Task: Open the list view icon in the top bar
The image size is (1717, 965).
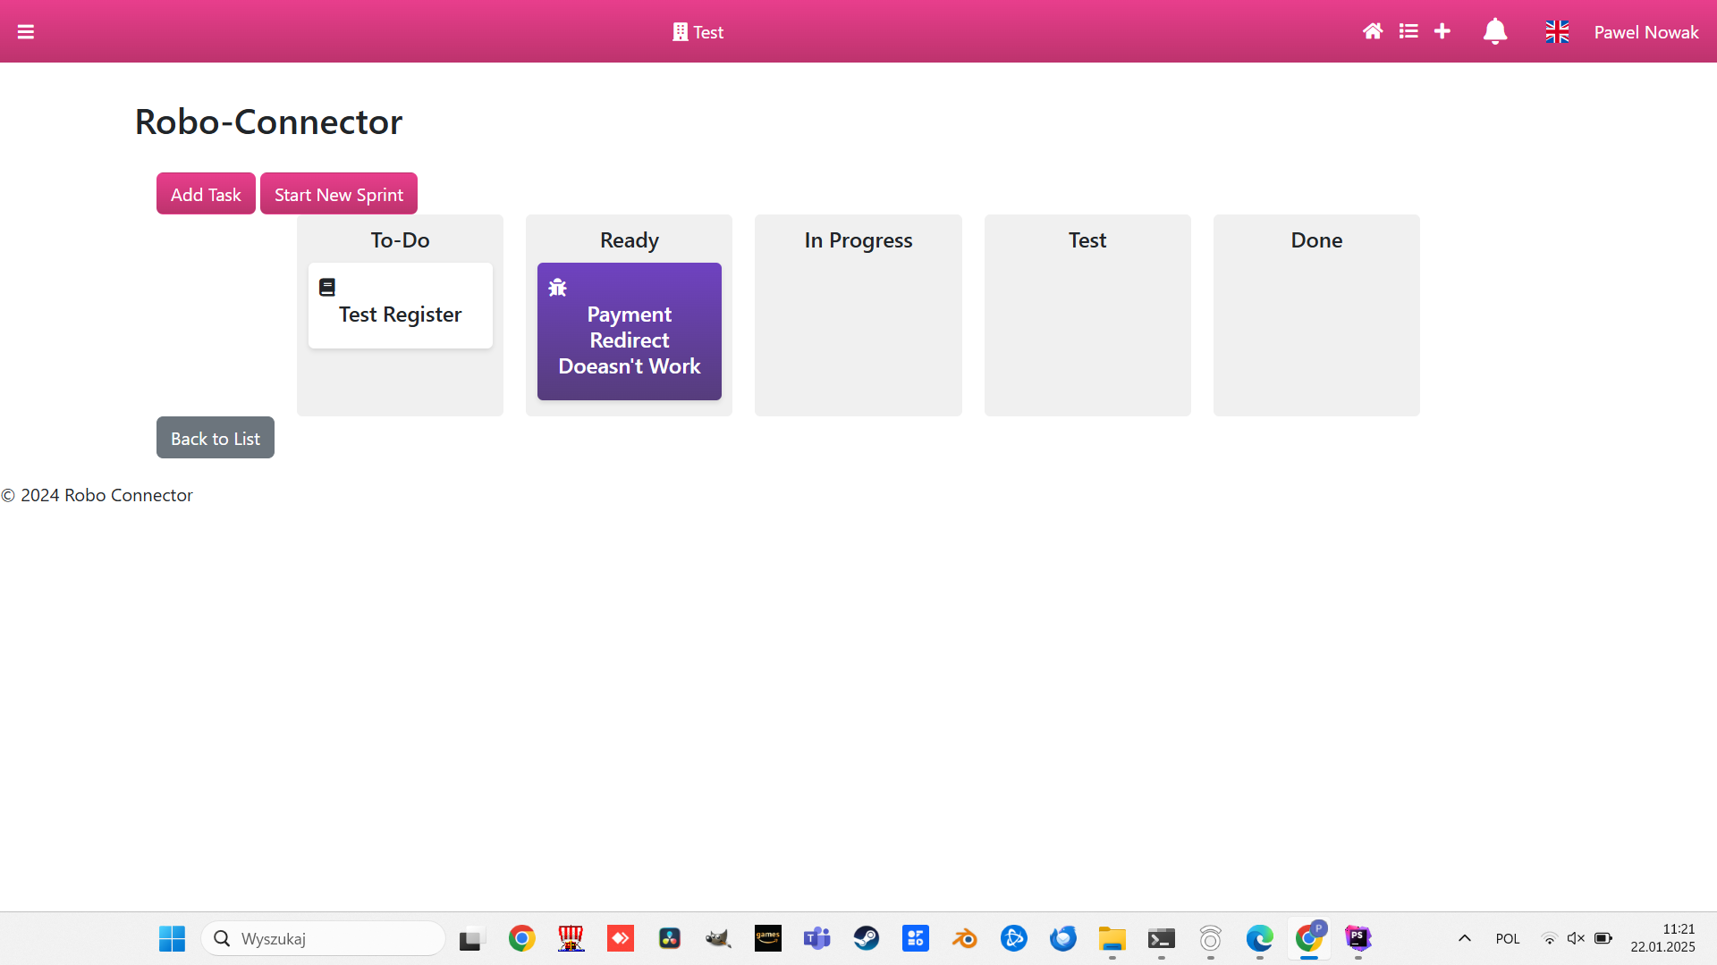Action: pos(1408,31)
